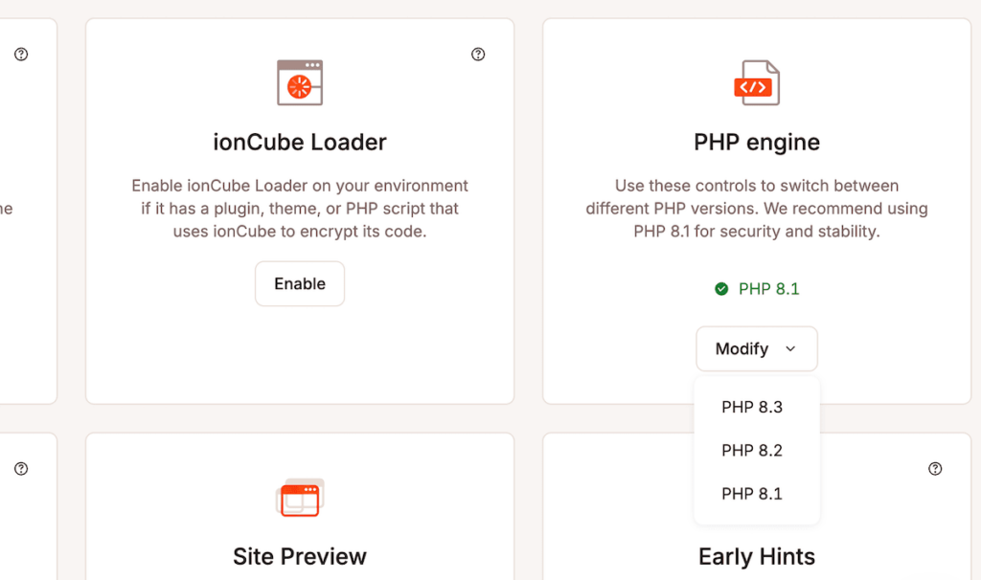The image size is (981, 580).
Task: Click the PHP engine file icon
Action: 757,82
